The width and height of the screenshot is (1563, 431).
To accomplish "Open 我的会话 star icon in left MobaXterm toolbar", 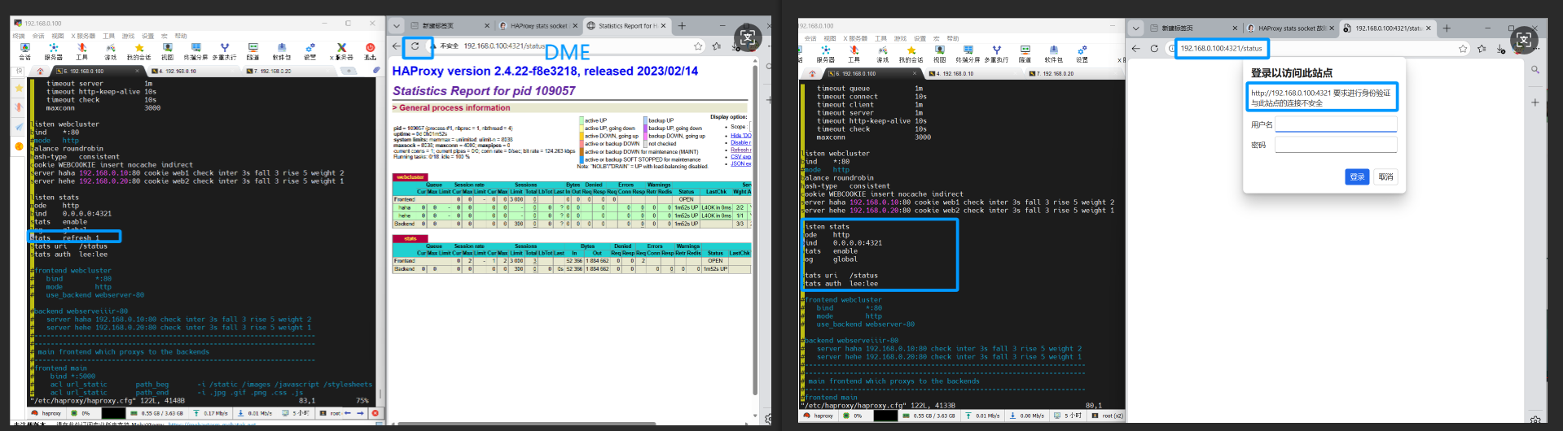I will 139,52.
